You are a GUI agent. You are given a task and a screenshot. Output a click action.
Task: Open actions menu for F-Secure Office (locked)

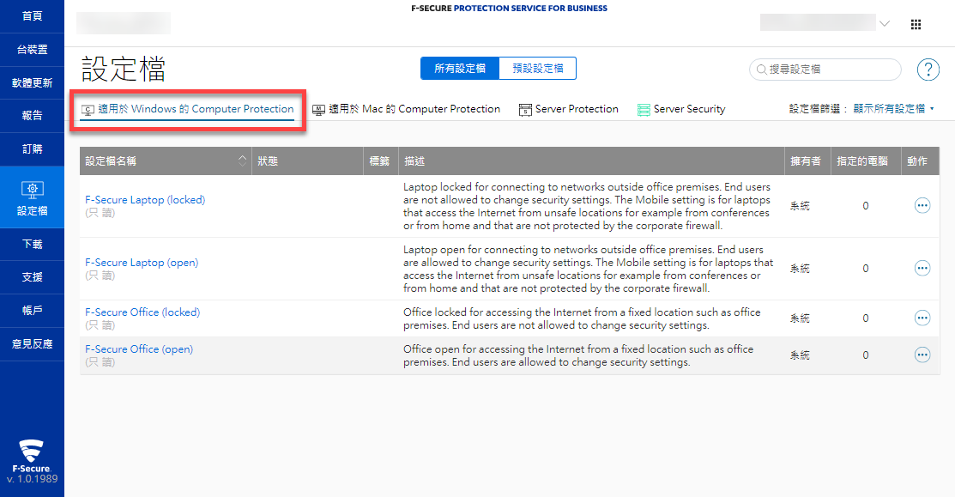point(922,318)
